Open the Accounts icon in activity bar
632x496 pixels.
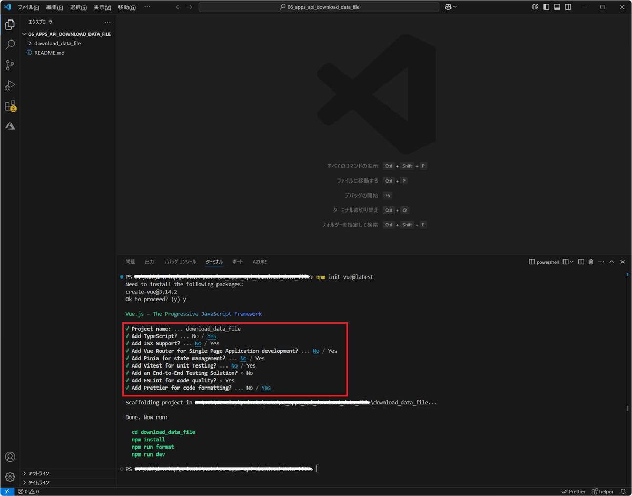pos(9,457)
